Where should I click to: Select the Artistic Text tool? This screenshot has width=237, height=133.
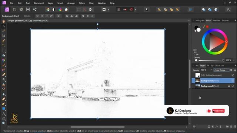(4, 114)
